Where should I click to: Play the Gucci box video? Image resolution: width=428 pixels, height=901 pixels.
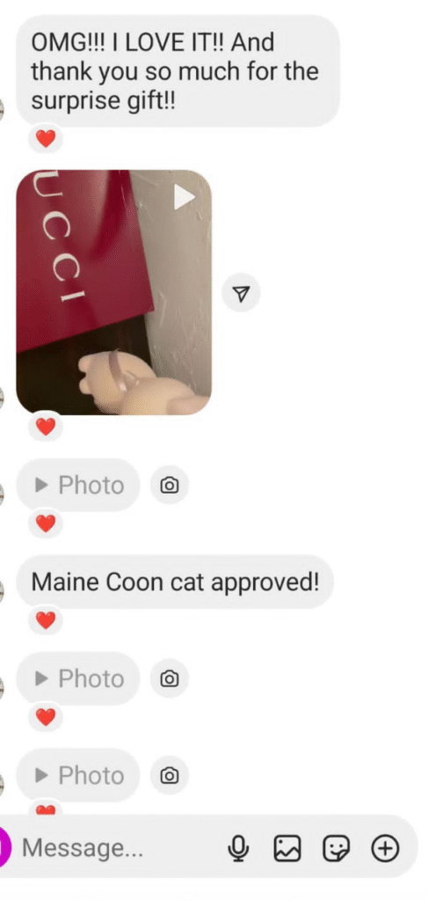coord(185,198)
